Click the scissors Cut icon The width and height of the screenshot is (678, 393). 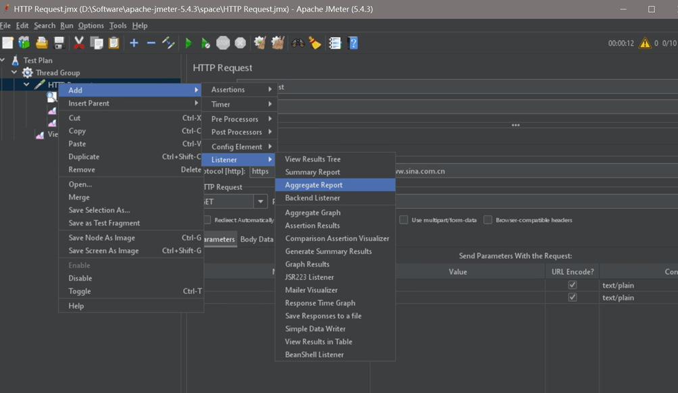pos(79,43)
